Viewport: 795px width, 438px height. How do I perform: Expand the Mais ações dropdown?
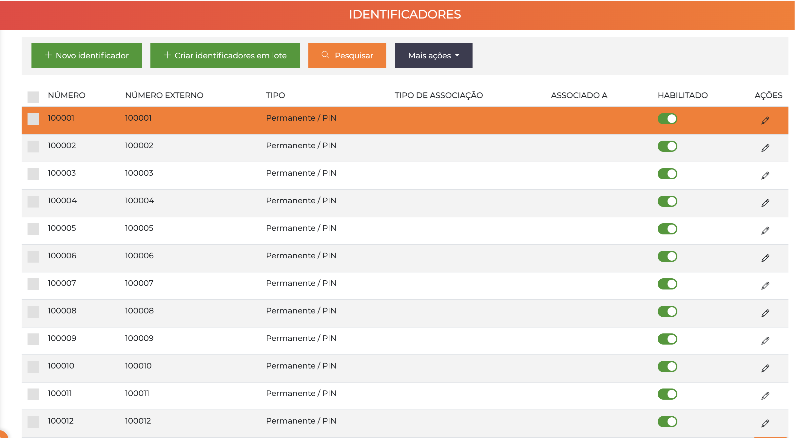click(x=434, y=56)
